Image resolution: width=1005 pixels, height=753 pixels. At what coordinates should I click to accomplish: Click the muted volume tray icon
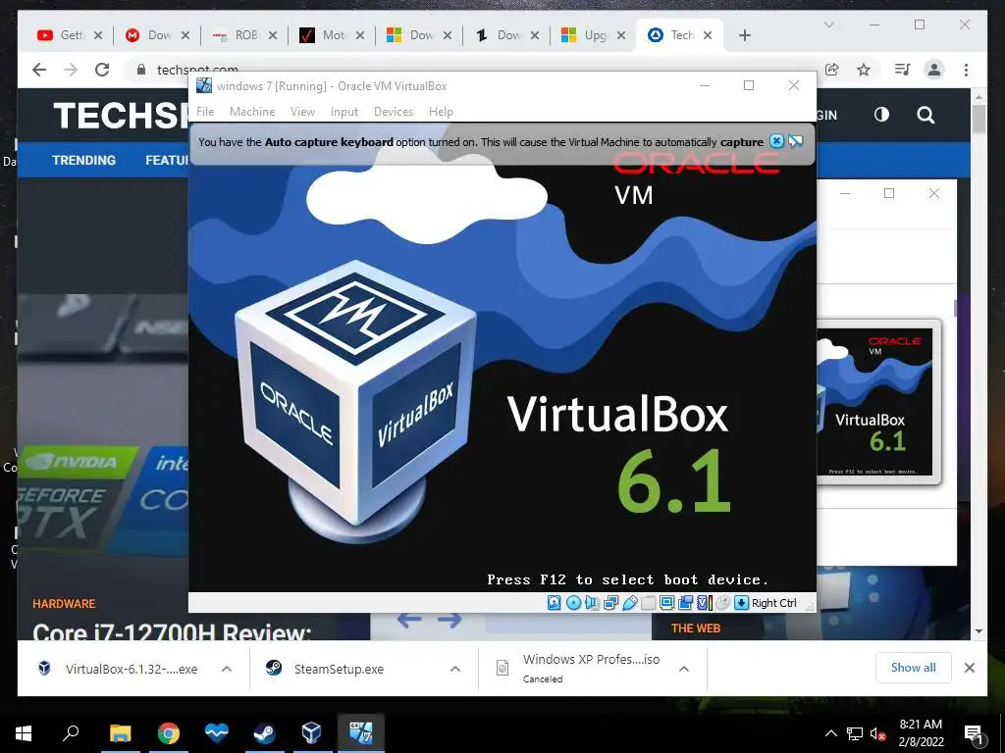(x=878, y=733)
